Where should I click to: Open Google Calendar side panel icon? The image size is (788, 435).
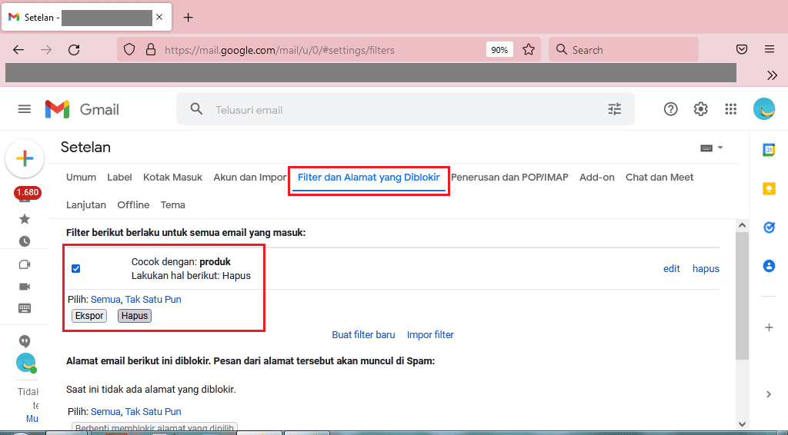pyautogui.click(x=769, y=150)
